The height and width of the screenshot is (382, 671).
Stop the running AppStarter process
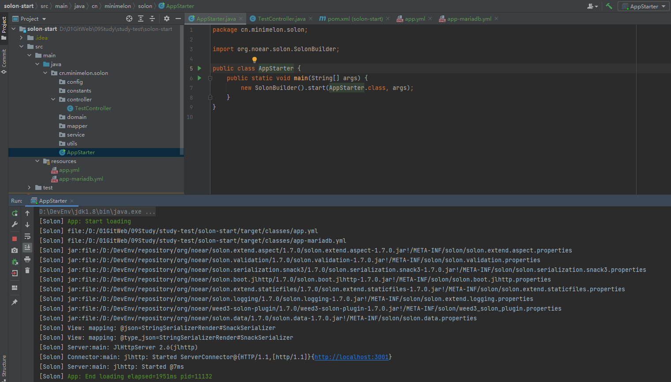pyautogui.click(x=15, y=238)
